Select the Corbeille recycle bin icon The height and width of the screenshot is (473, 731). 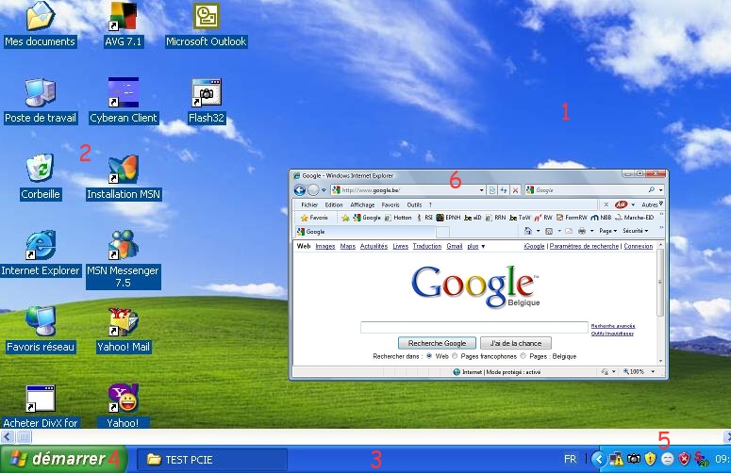41,176
